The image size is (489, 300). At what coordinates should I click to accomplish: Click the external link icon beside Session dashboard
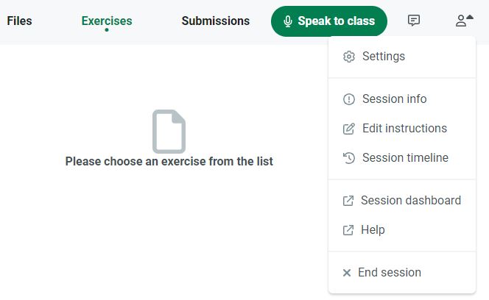[x=348, y=201]
